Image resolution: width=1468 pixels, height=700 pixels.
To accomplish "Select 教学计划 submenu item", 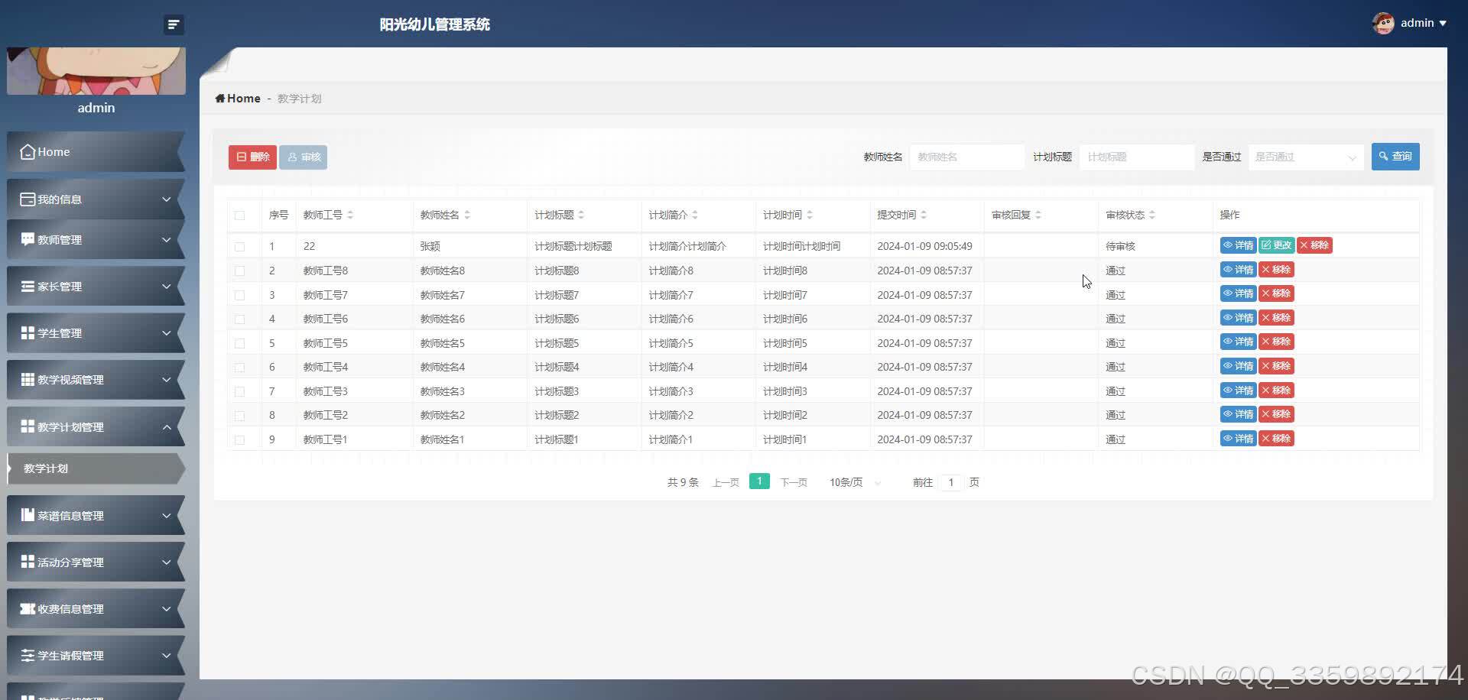I will tap(46, 468).
